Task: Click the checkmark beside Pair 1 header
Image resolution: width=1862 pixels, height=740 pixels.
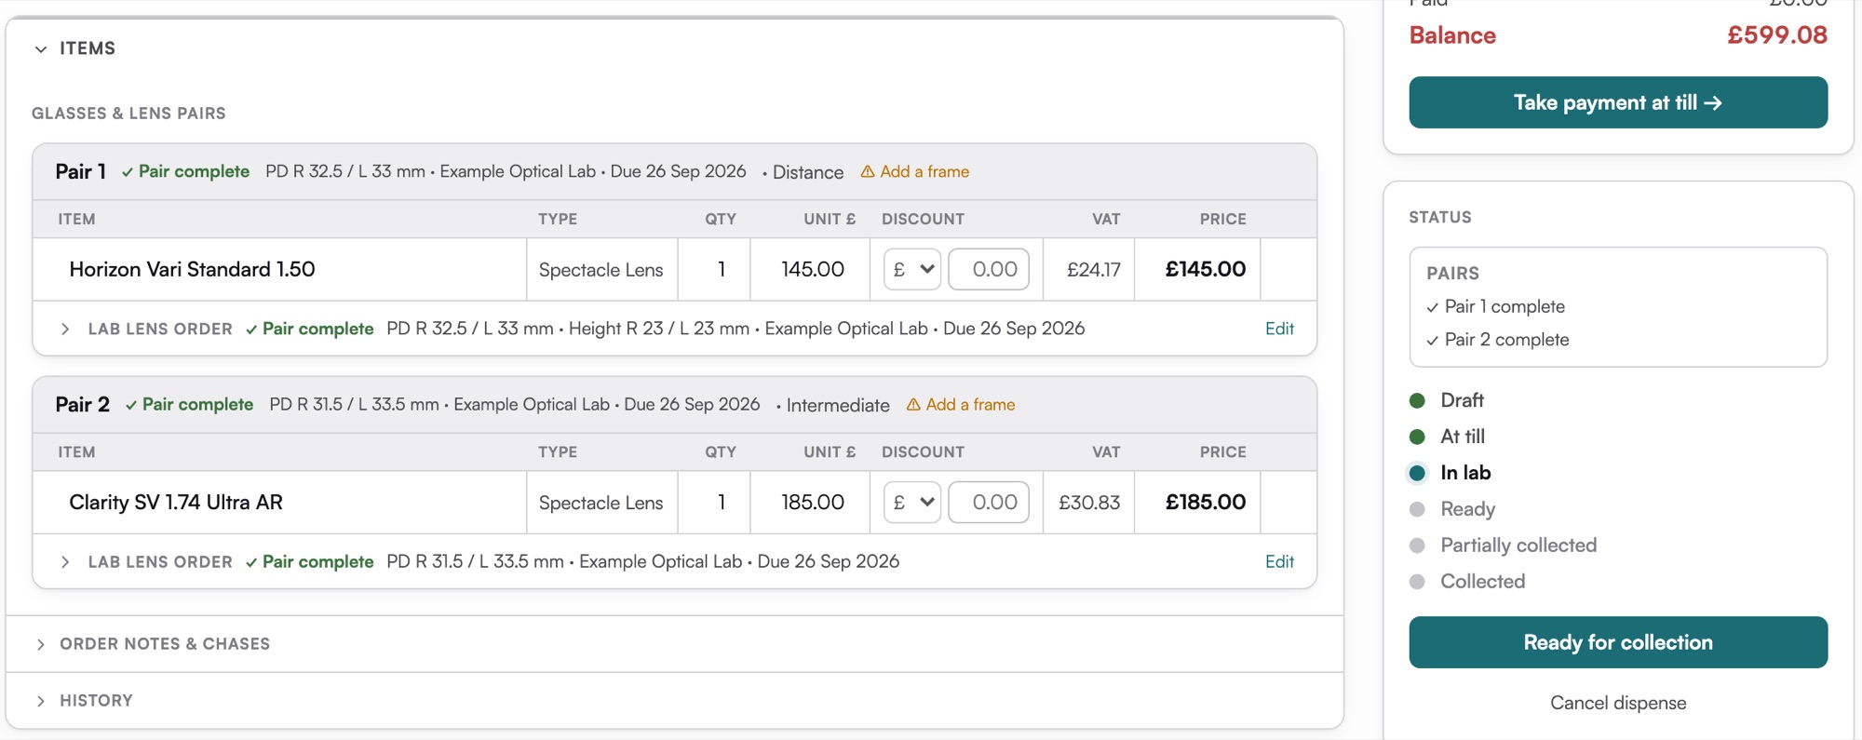Action: [128, 172]
